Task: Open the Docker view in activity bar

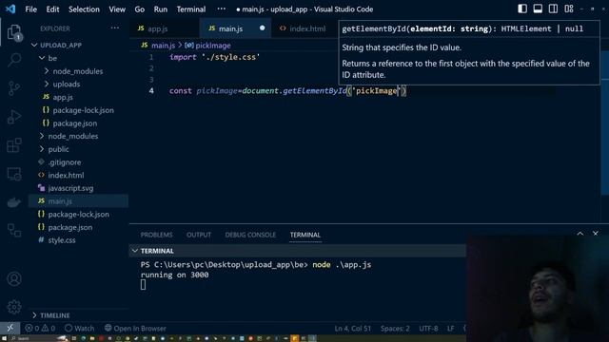Action: point(14,202)
